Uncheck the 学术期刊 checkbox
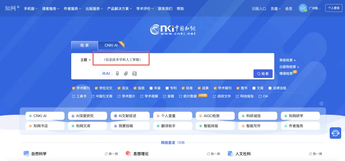Image resolution: width=345 pixels, height=161 pixels. pos(74,88)
